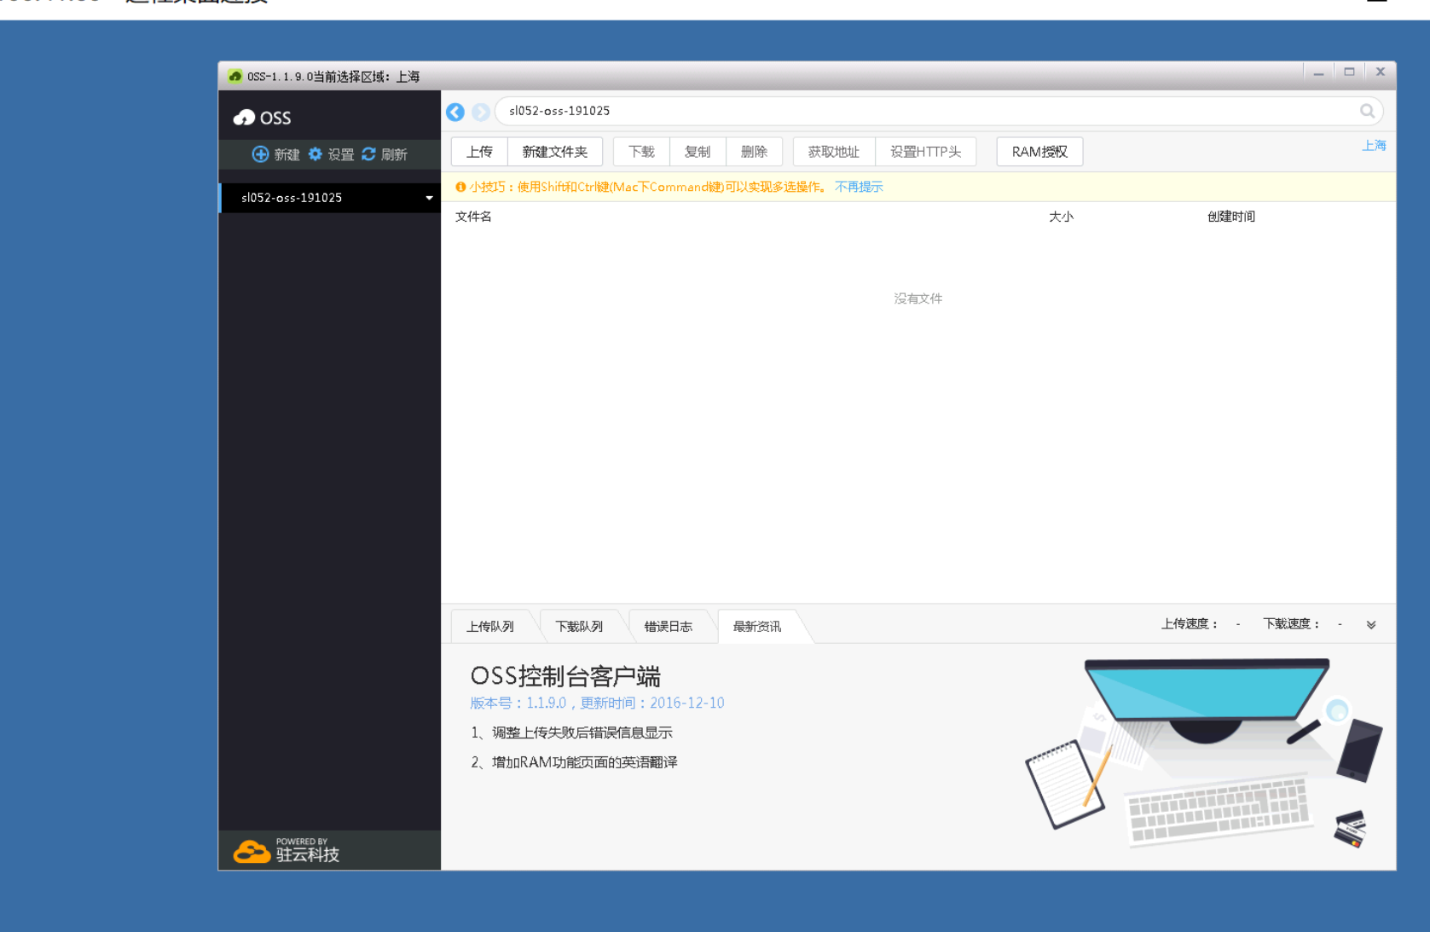This screenshot has height=932, width=1430.
Task: Sort by 创建时间 column header
Action: coord(1231,217)
